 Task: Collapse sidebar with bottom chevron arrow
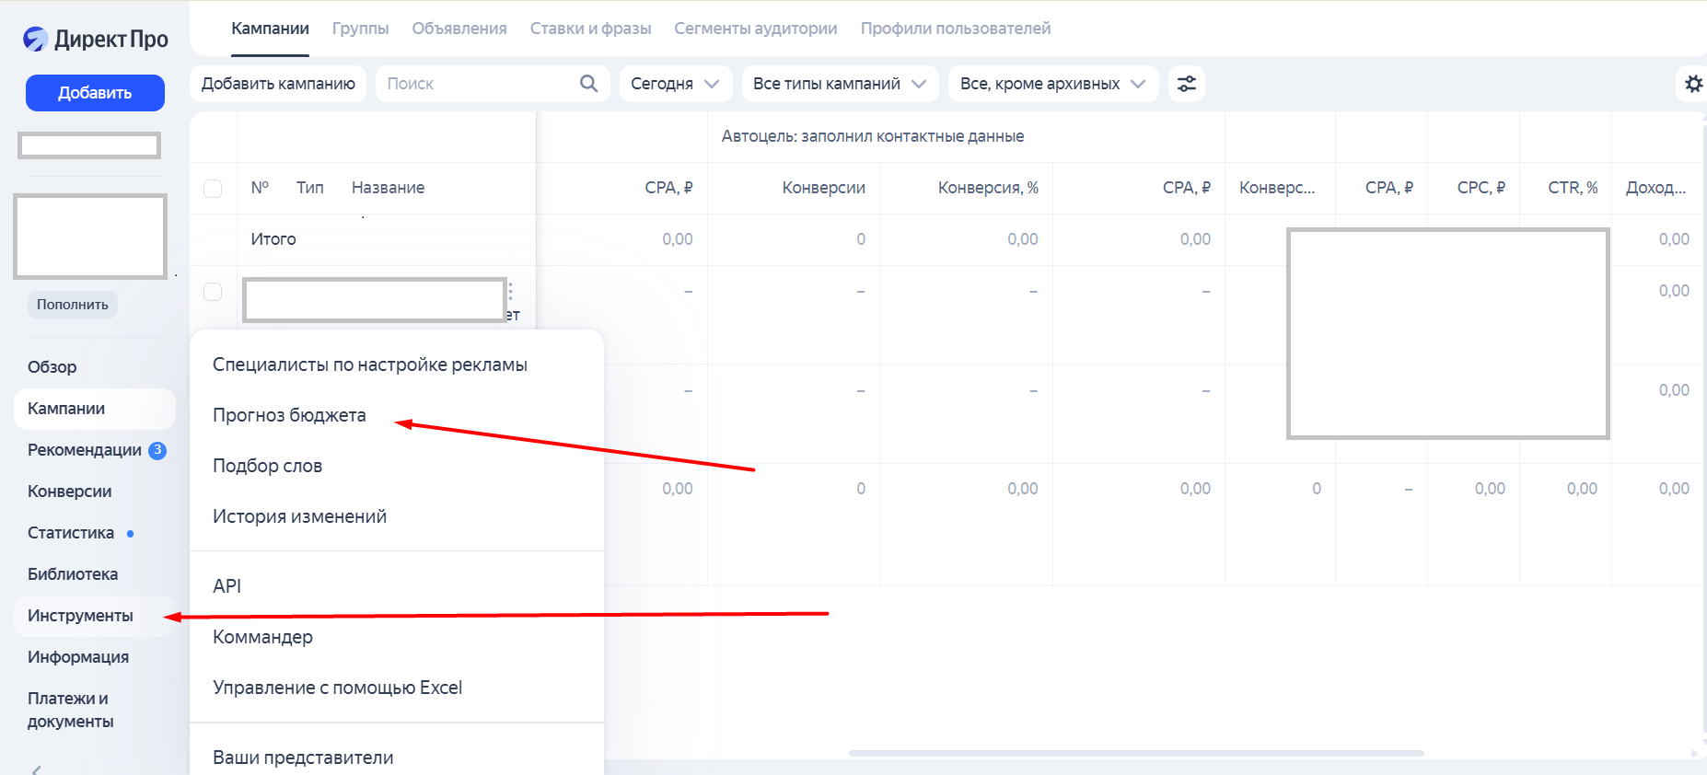point(37,769)
